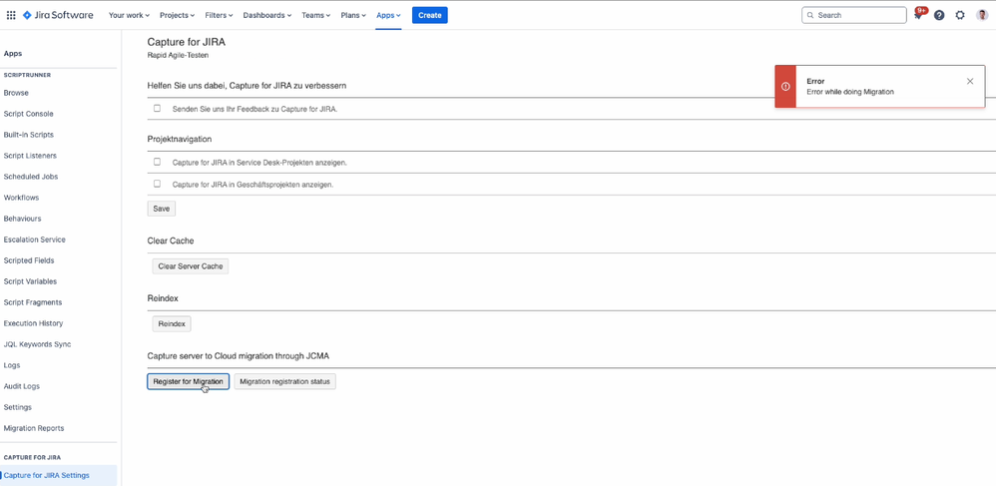Open the settings gear icon
The height and width of the screenshot is (486, 996).
(x=960, y=15)
